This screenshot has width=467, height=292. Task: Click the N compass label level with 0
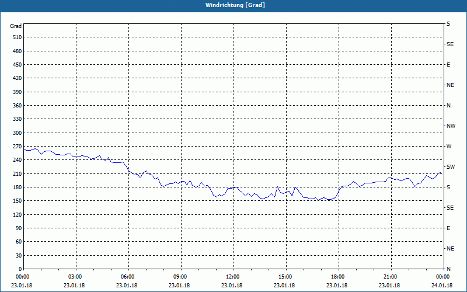(x=448, y=269)
